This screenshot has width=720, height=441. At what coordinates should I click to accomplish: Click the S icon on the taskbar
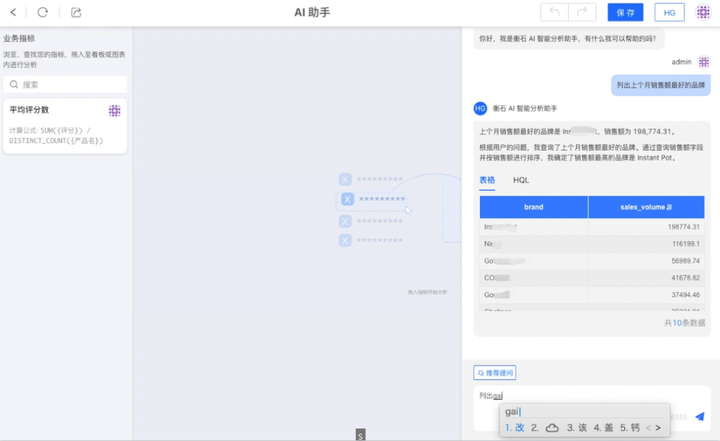coord(360,434)
